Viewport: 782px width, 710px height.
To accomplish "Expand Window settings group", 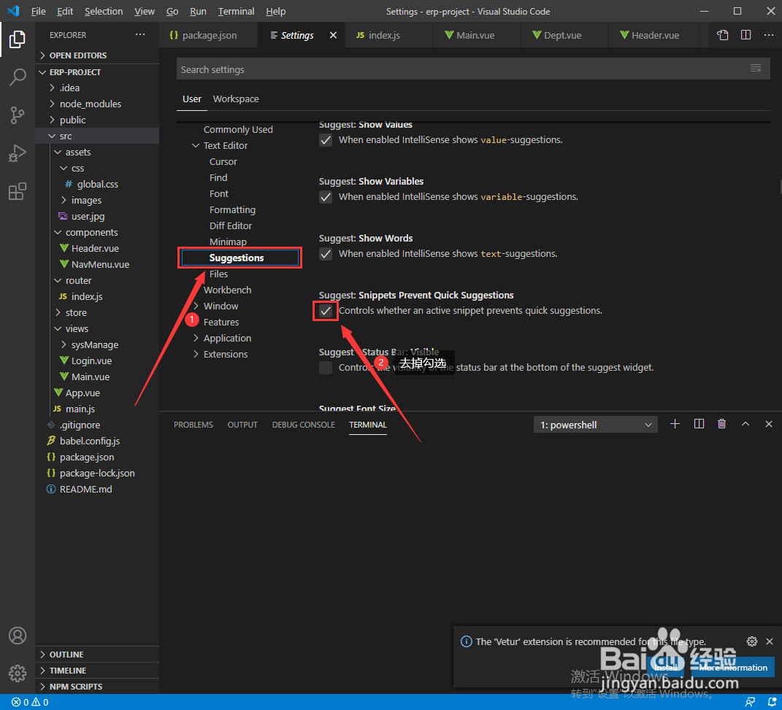I will click(x=196, y=306).
